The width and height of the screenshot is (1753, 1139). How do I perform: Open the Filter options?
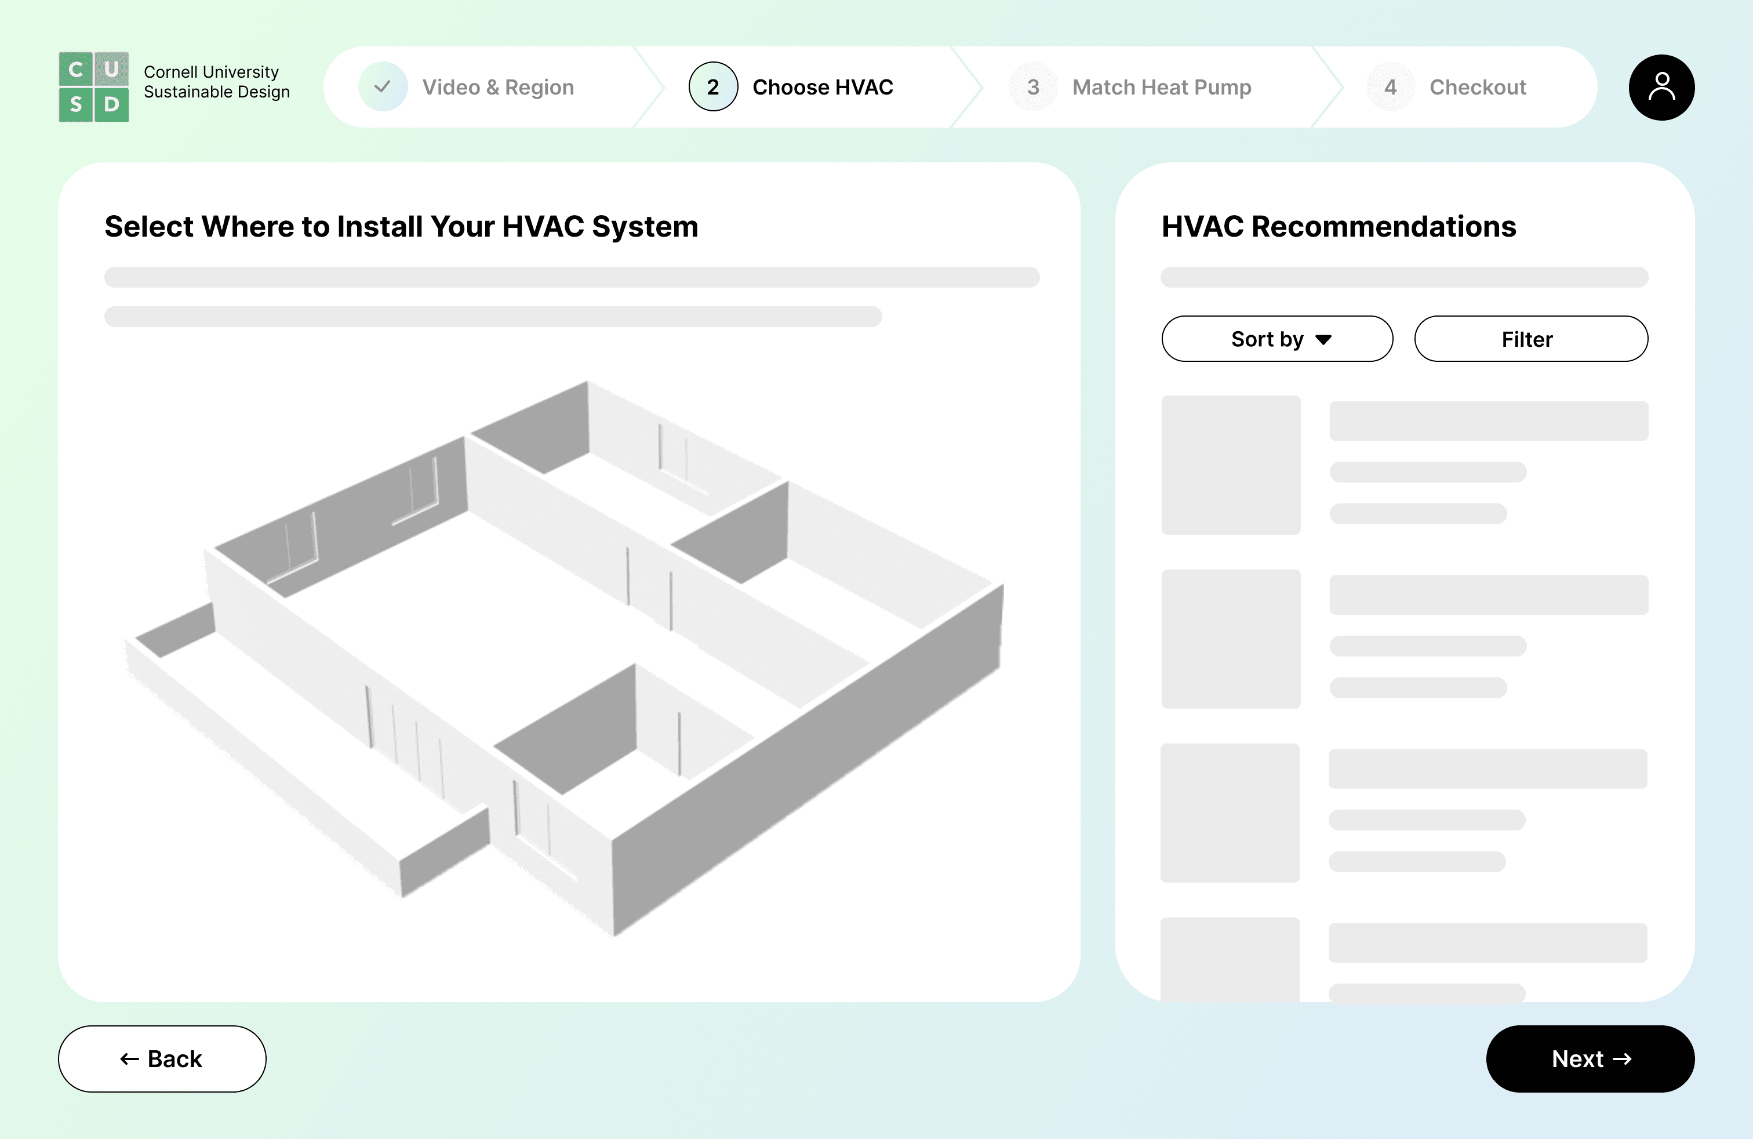(x=1530, y=339)
